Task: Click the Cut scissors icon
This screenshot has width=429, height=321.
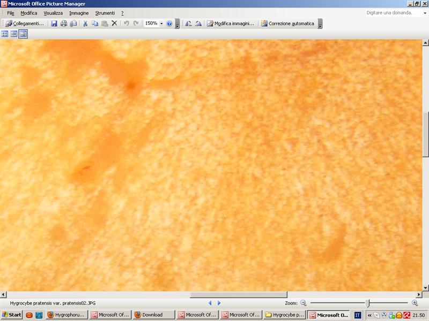Action: coord(85,24)
